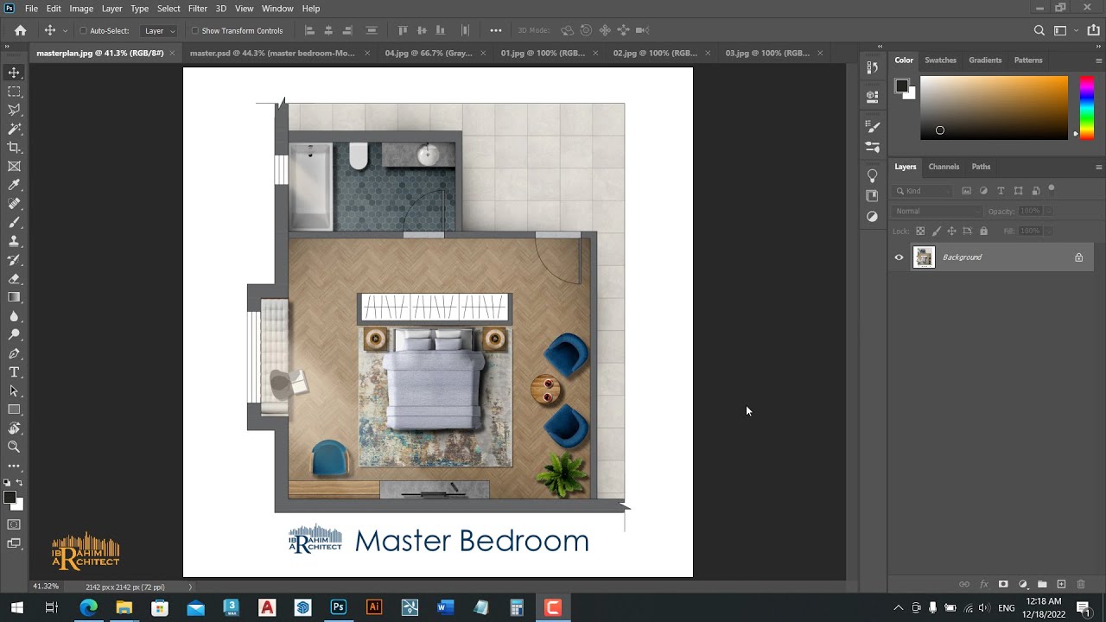Open the Auto-Select Layer dropdown
This screenshot has width=1106, height=622.
160,31
